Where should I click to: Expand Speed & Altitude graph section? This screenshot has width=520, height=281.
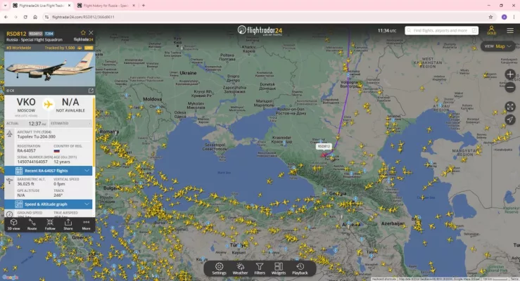coord(49,204)
